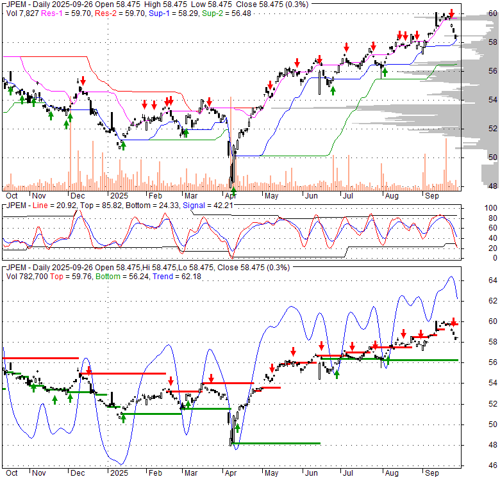Select the Bottom = 24.33 oscillator label

point(152,206)
